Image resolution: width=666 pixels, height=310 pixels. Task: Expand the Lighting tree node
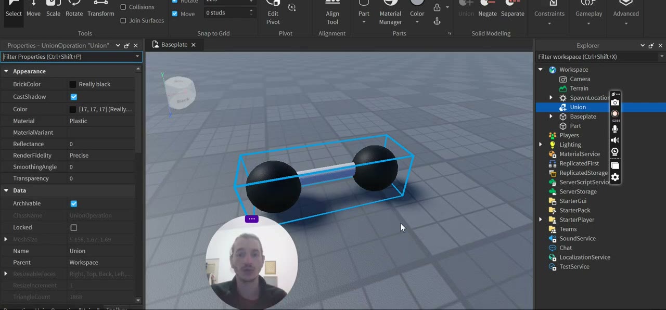(541, 145)
